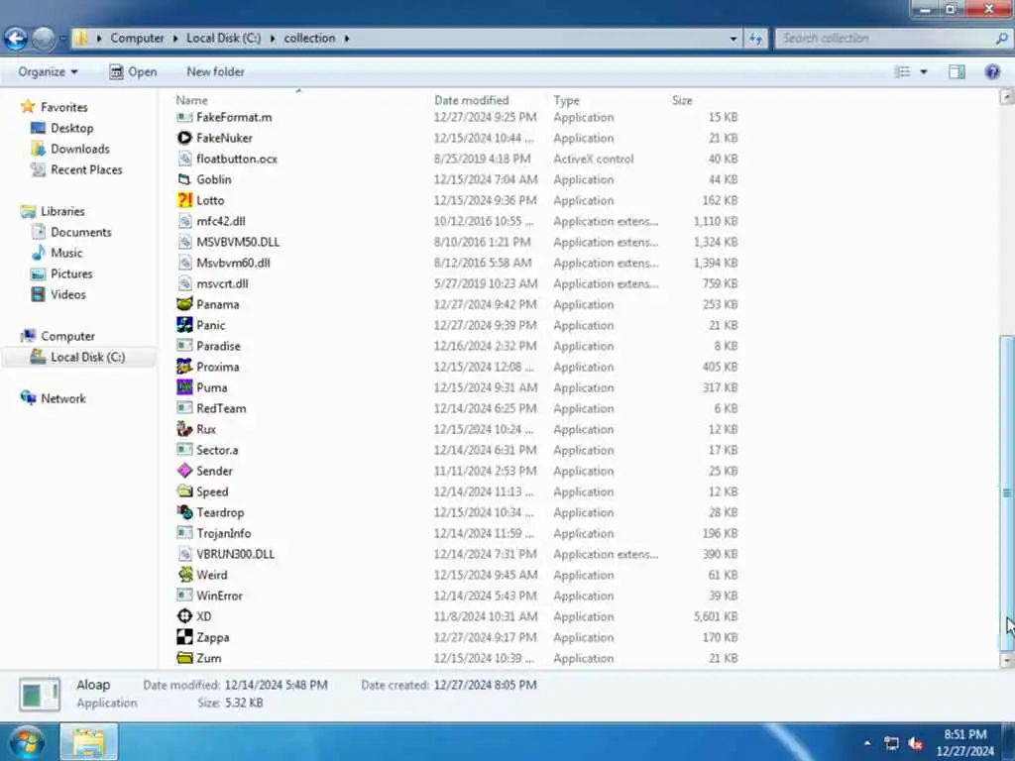This screenshot has width=1015, height=761.
Task: Select the Zum file icon
Action: (184, 658)
